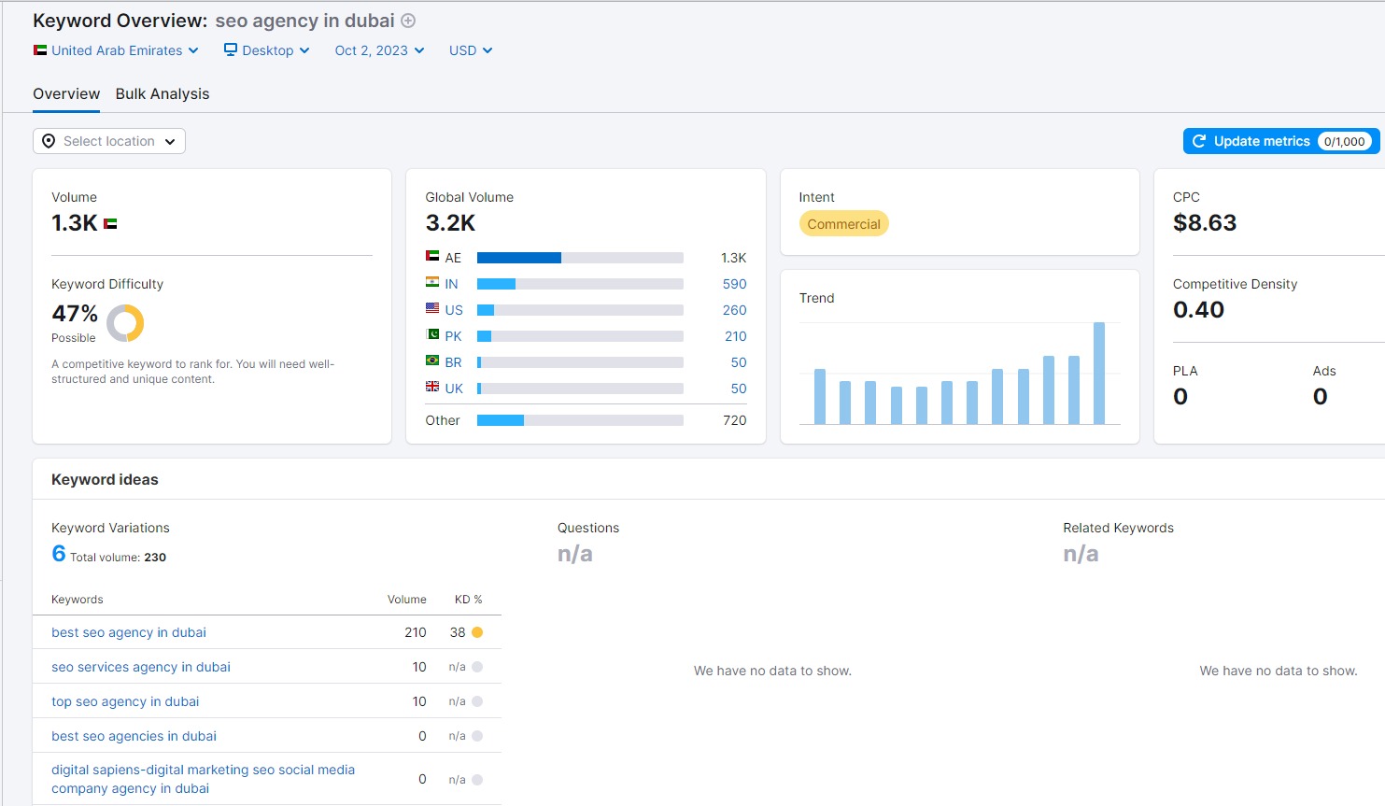Click the Related Keywords n/a value
Viewport: 1385px width, 806px height.
point(1081,554)
